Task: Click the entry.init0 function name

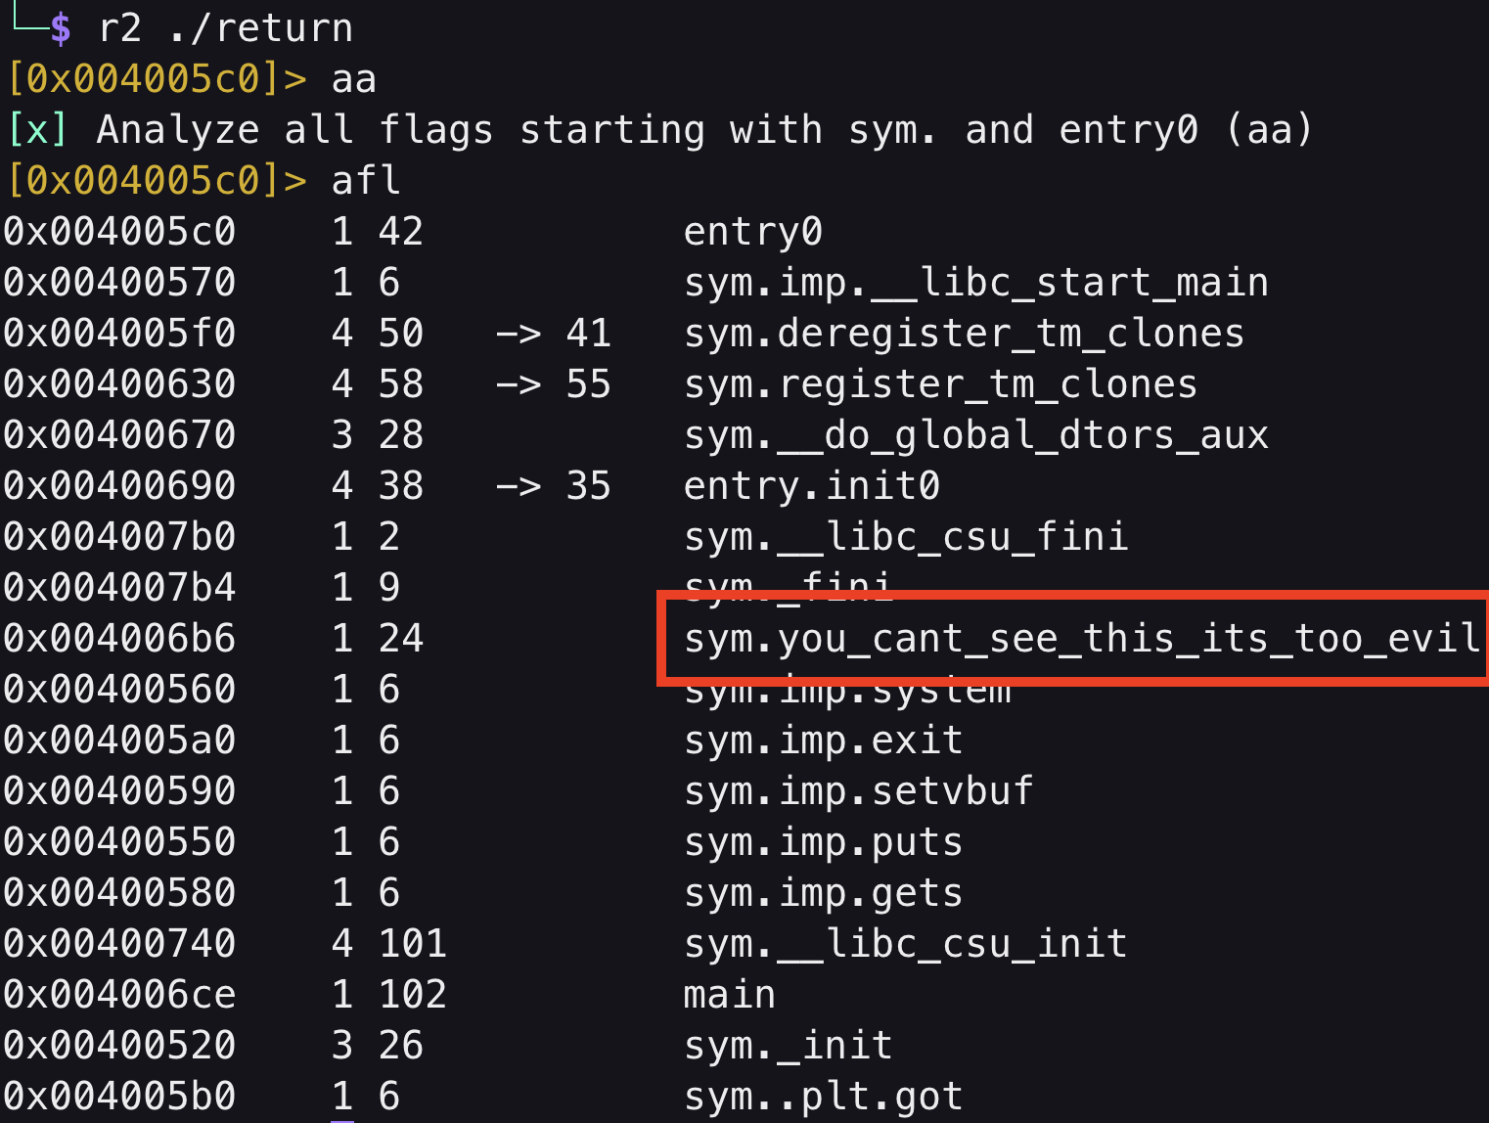Action: coord(811,486)
